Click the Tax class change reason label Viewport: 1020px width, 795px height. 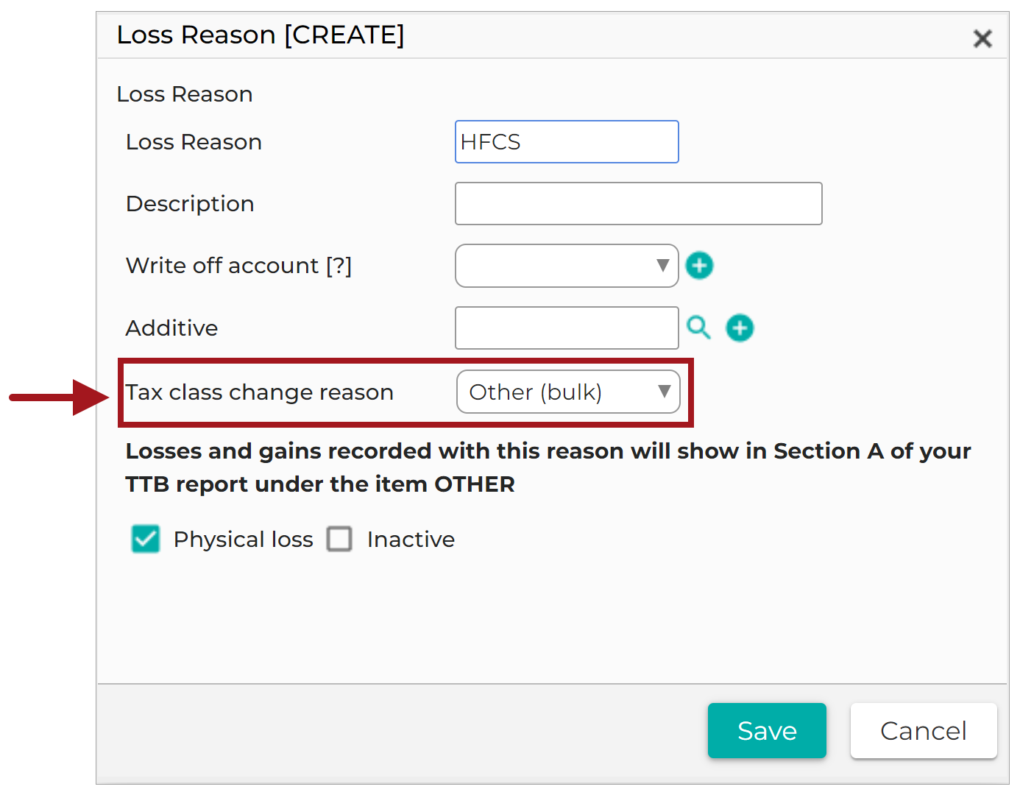tap(260, 392)
